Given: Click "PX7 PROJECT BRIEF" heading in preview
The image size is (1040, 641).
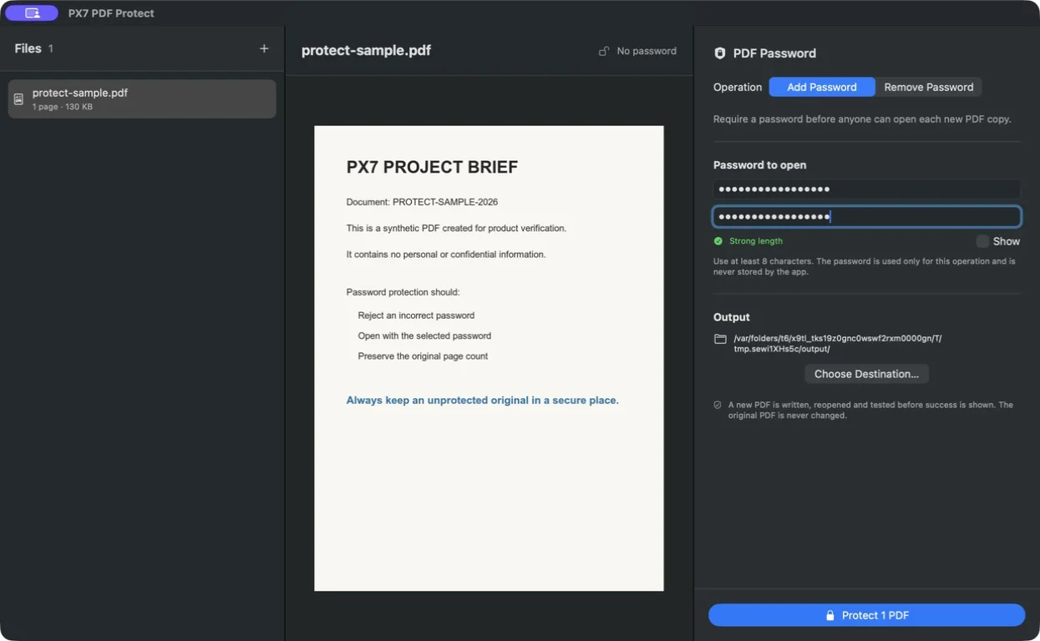Looking at the screenshot, I should click(x=432, y=167).
